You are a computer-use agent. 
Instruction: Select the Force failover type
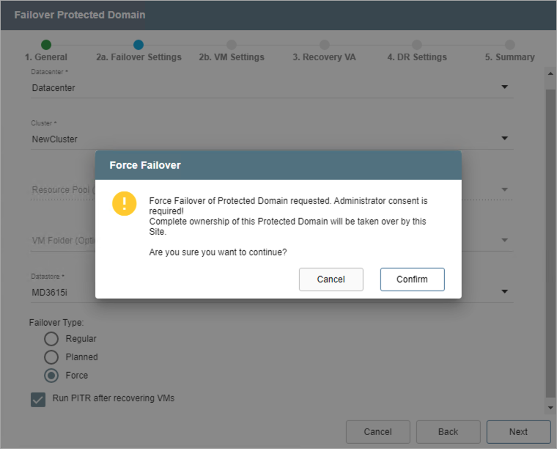51,376
